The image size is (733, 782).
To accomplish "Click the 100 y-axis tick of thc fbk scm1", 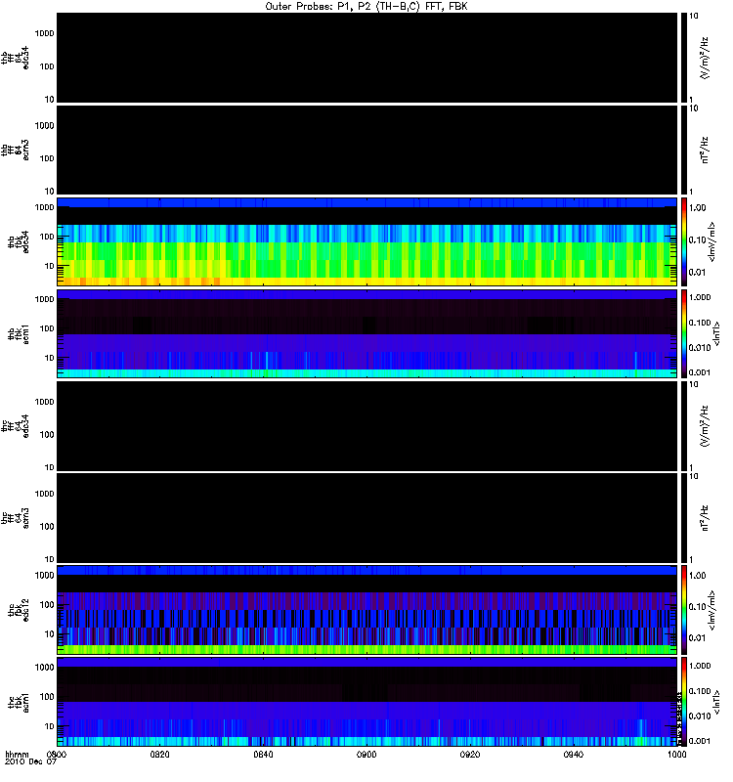I will (x=47, y=697).
